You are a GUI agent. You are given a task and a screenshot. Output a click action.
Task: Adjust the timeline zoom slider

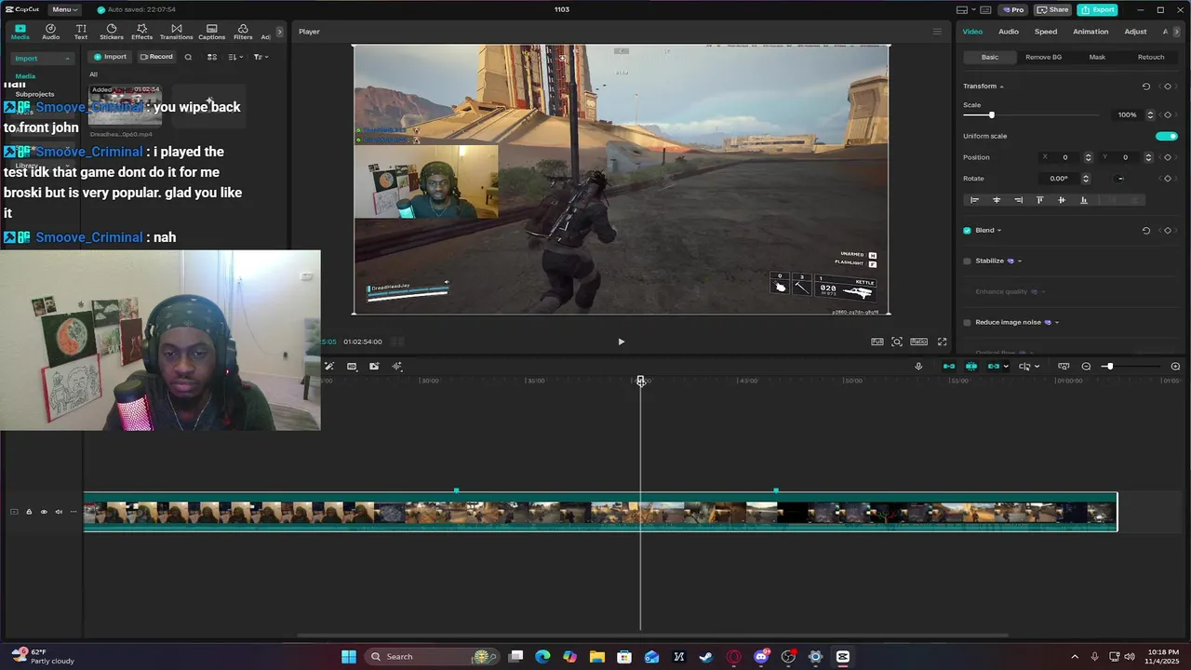pos(1131,367)
